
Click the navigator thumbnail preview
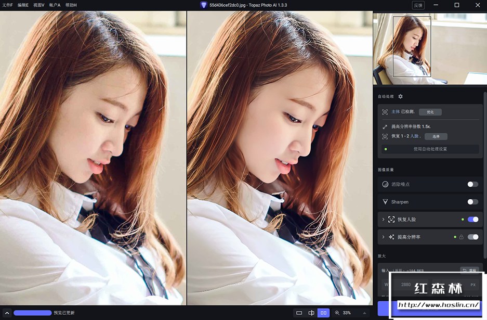[430, 48]
